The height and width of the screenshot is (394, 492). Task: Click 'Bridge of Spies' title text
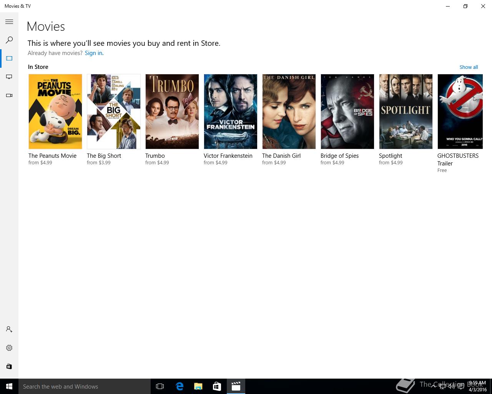(x=339, y=156)
